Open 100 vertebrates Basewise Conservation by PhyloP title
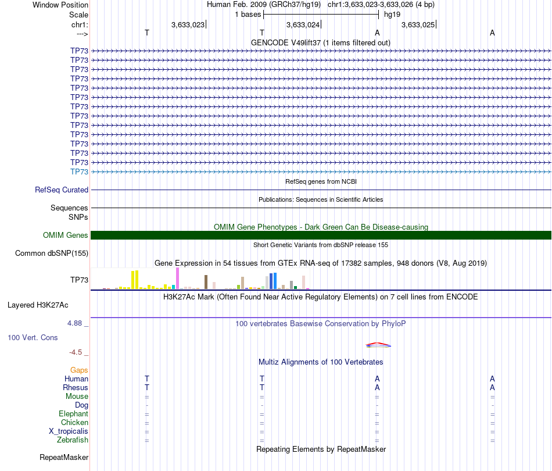Viewport: 552px width, 471px height. tap(321, 324)
